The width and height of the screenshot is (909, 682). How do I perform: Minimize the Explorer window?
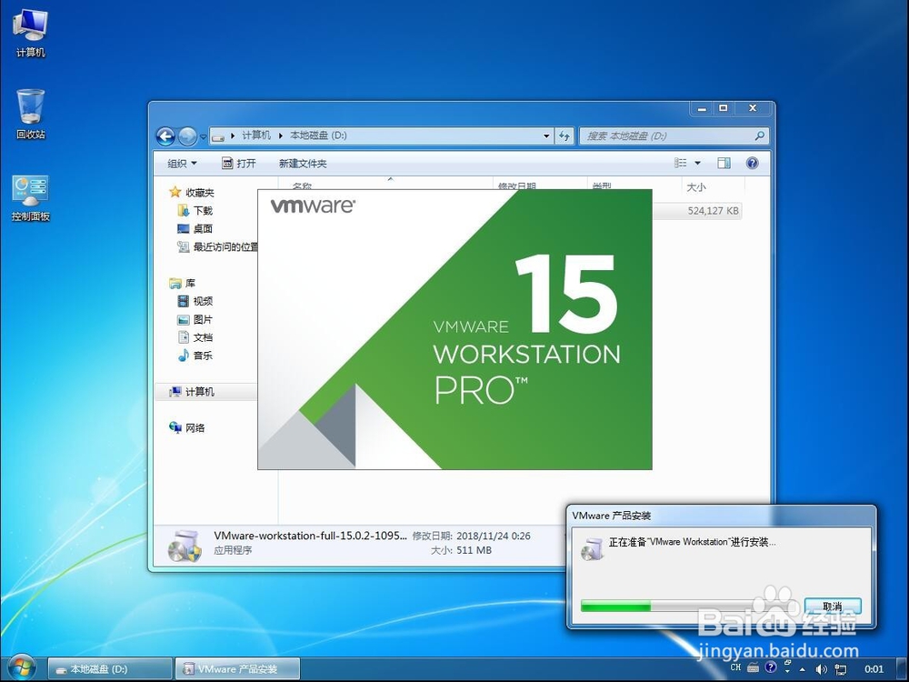tap(702, 108)
